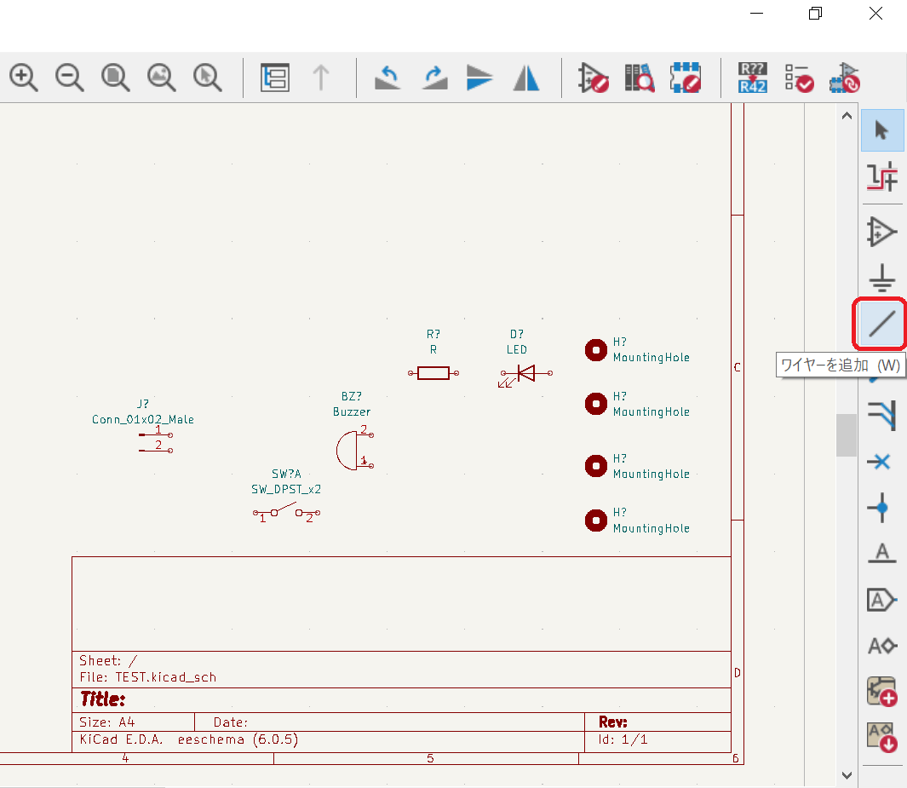Activate highlight net tool

click(x=882, y=177)
